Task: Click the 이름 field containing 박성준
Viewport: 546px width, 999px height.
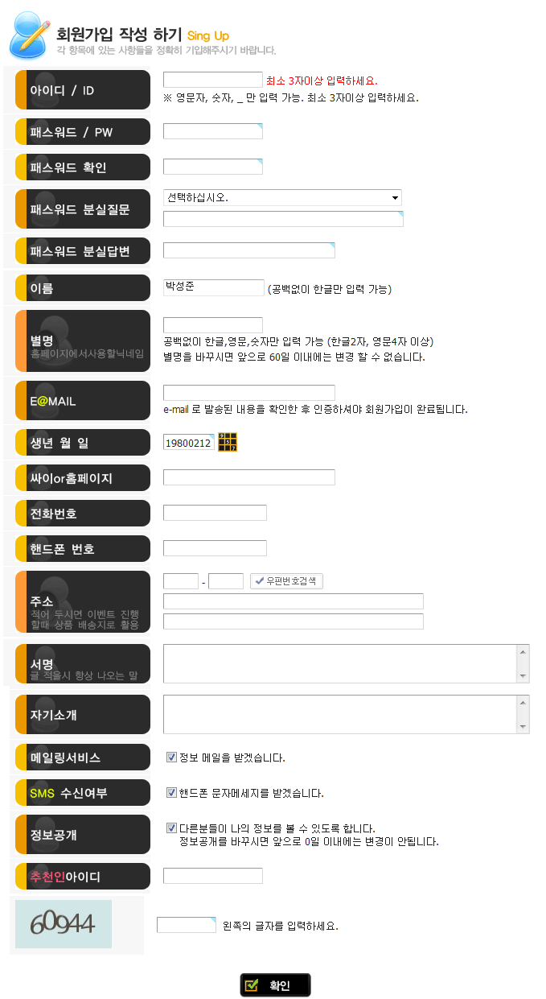Action: [213, 287]
